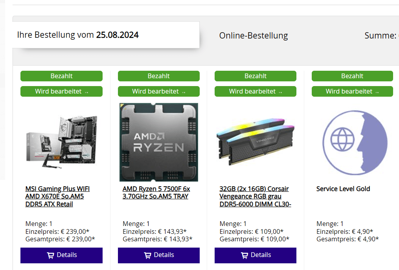This screenshot has width=399, height=270.
Task: Click Gesamtpreis € 239,00 text
Action: coord(60,239)
